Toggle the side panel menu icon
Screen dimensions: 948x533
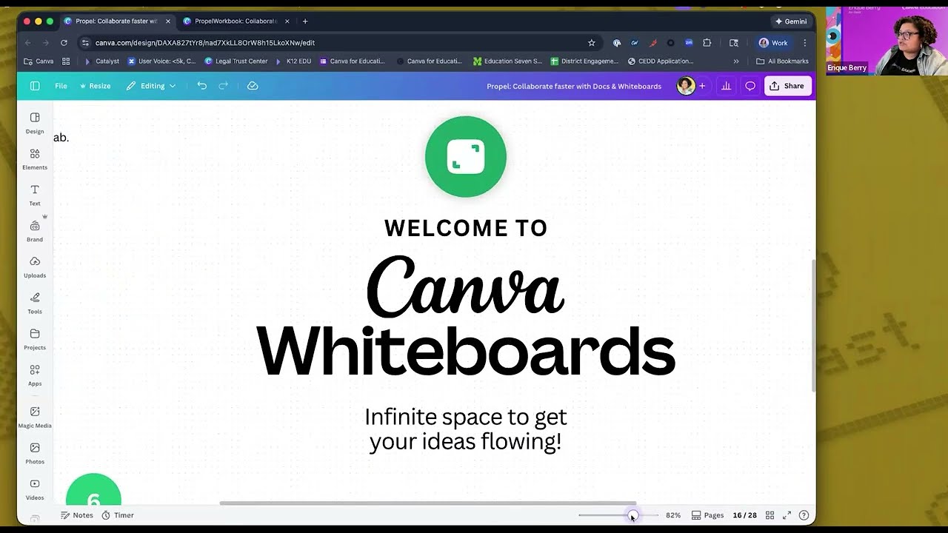[x=35, y=86]
